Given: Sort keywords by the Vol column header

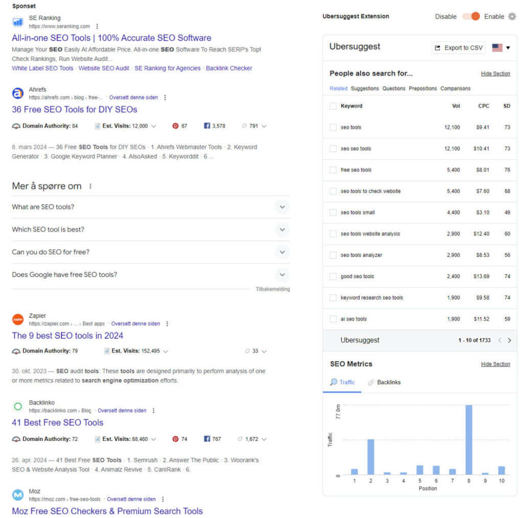Looking at the screenshot, I should coord(456,106).
